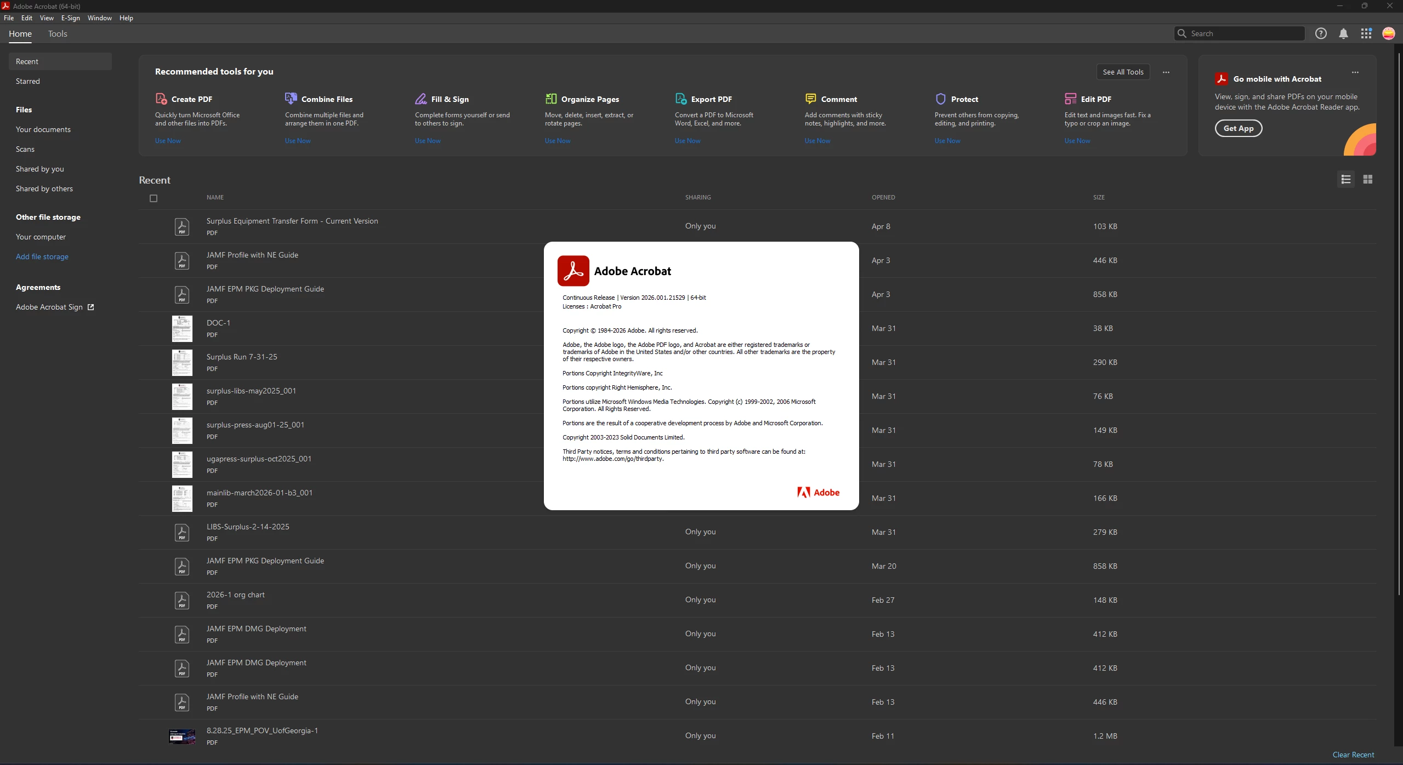The image size is (1403, 765).
Task: Open the Edit PDF icon
Action: tap(1070, 99)
